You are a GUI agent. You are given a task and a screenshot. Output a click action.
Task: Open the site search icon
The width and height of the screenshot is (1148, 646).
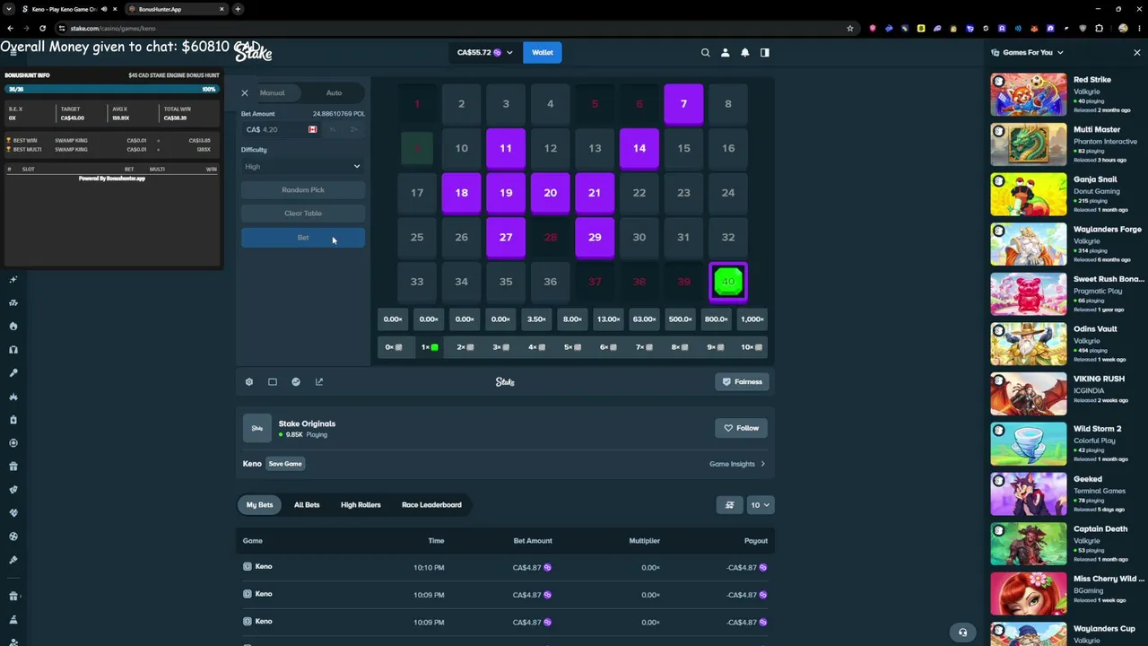[705, 52]
